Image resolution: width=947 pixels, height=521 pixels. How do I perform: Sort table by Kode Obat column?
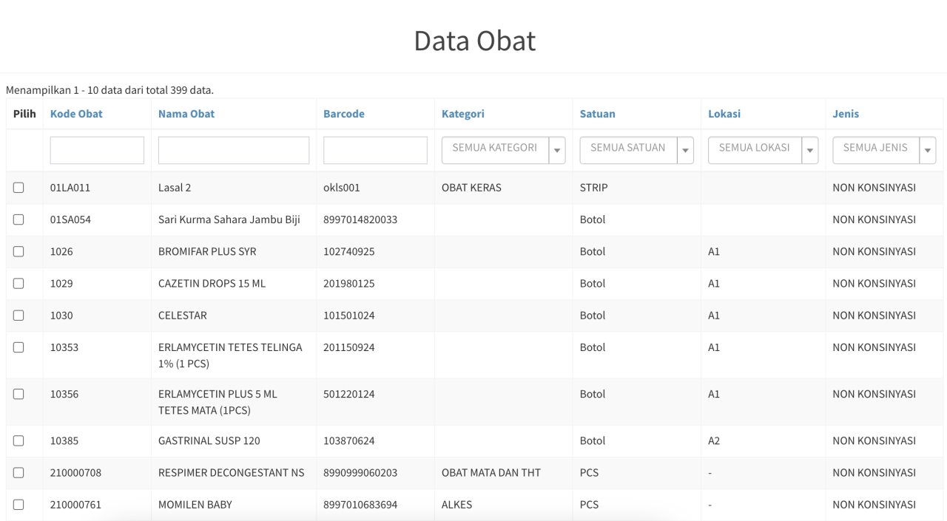tap(76, 114)
